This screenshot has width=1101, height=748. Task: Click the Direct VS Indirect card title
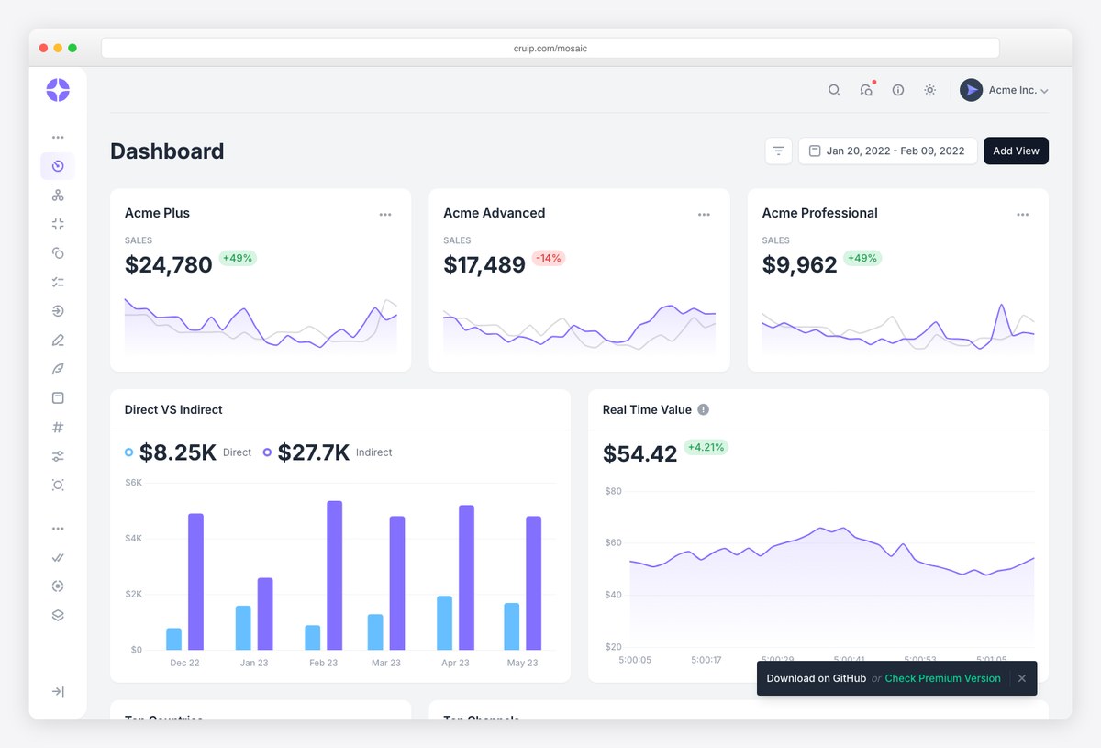(173, 409)
